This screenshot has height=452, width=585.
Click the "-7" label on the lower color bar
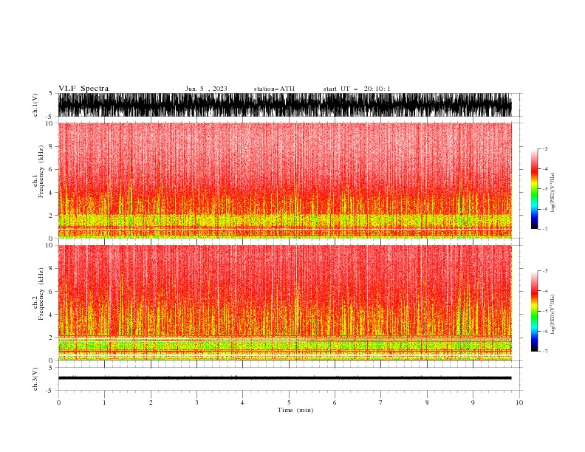545,352
